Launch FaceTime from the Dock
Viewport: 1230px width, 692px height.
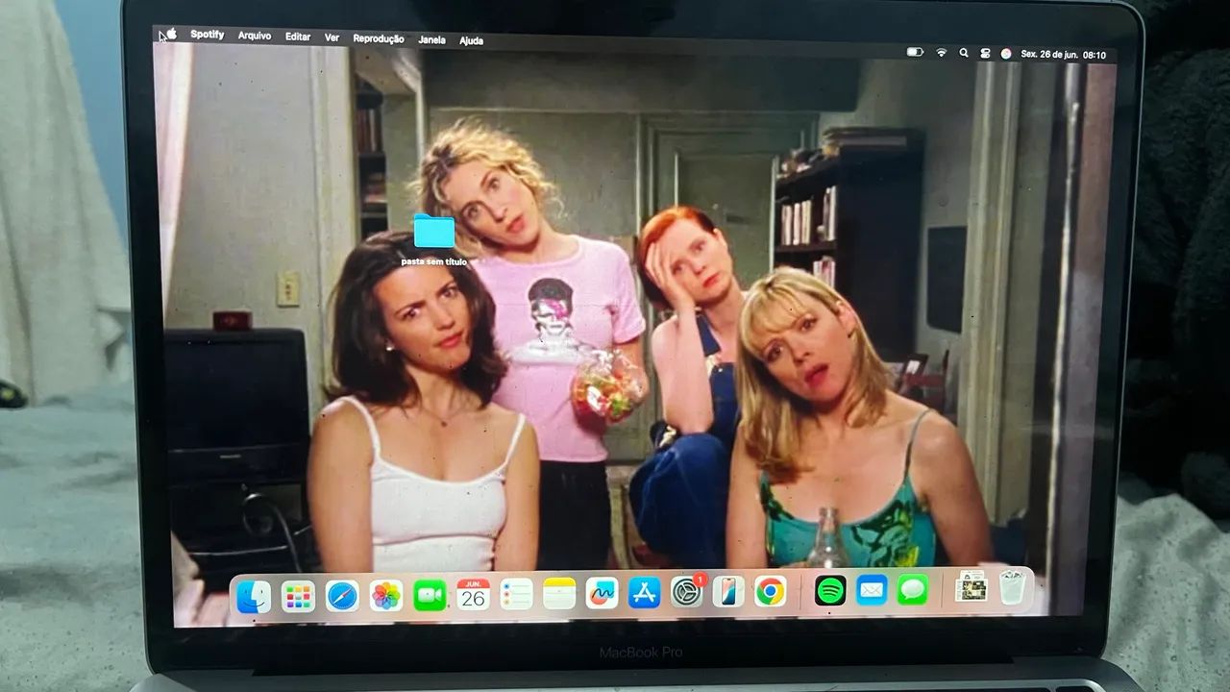tap(430, 596)
